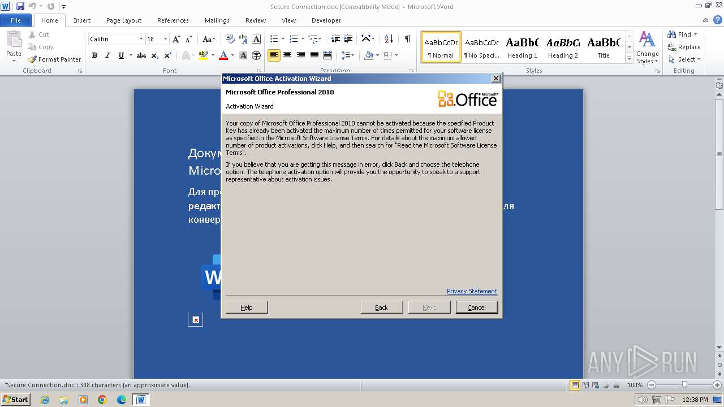The height and width of the screenshot is (407, 724).
Task: Switch to the Developer tab
Action: click(326, 20)
